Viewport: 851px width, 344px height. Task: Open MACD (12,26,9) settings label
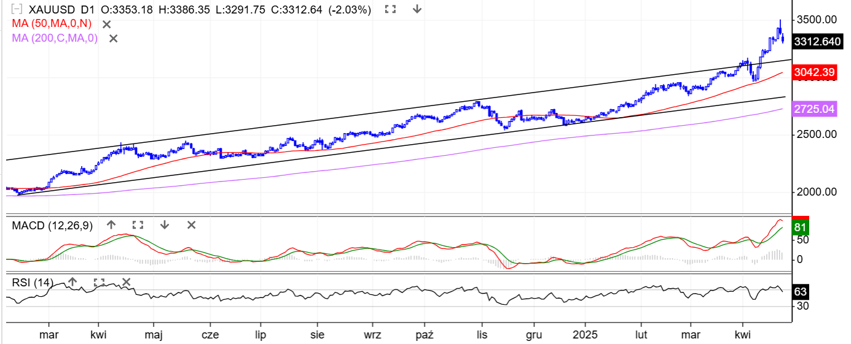pyautogui.click(x=52, y=226)
